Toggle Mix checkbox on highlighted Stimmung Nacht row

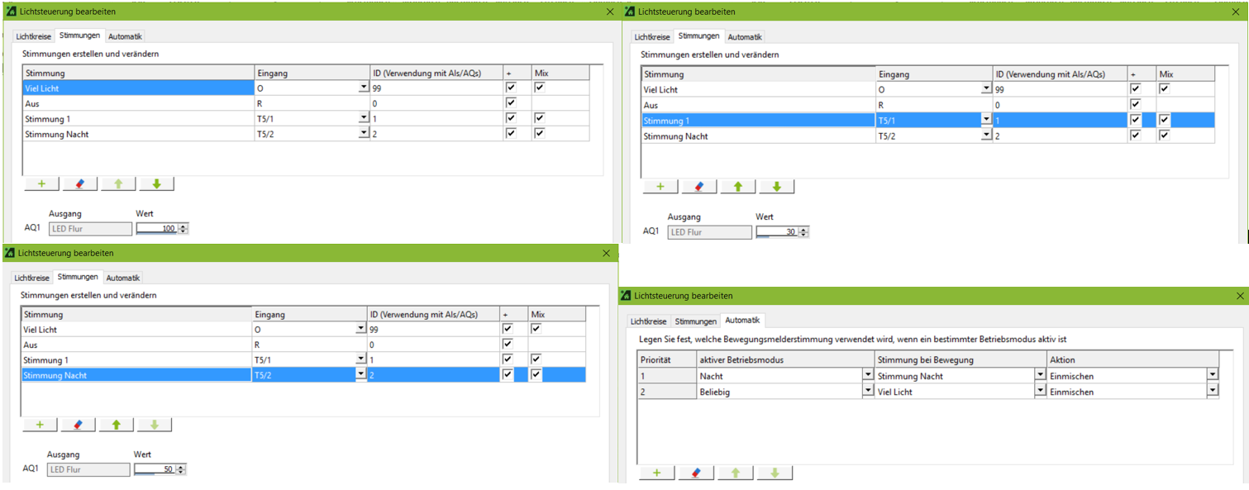click(x=536, y=375)
